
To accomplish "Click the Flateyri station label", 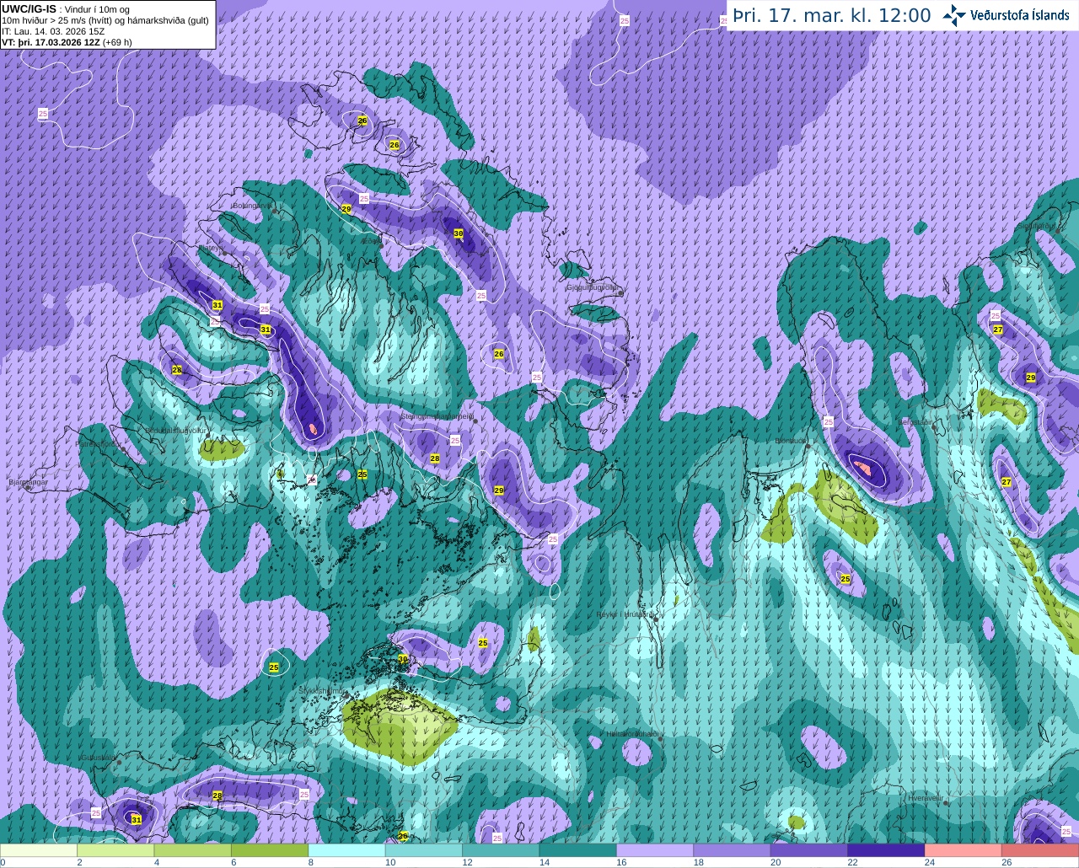I will click(x=211, y=248).
